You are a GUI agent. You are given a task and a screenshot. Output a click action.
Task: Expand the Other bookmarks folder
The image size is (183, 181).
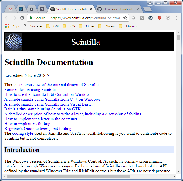point(87,26)
